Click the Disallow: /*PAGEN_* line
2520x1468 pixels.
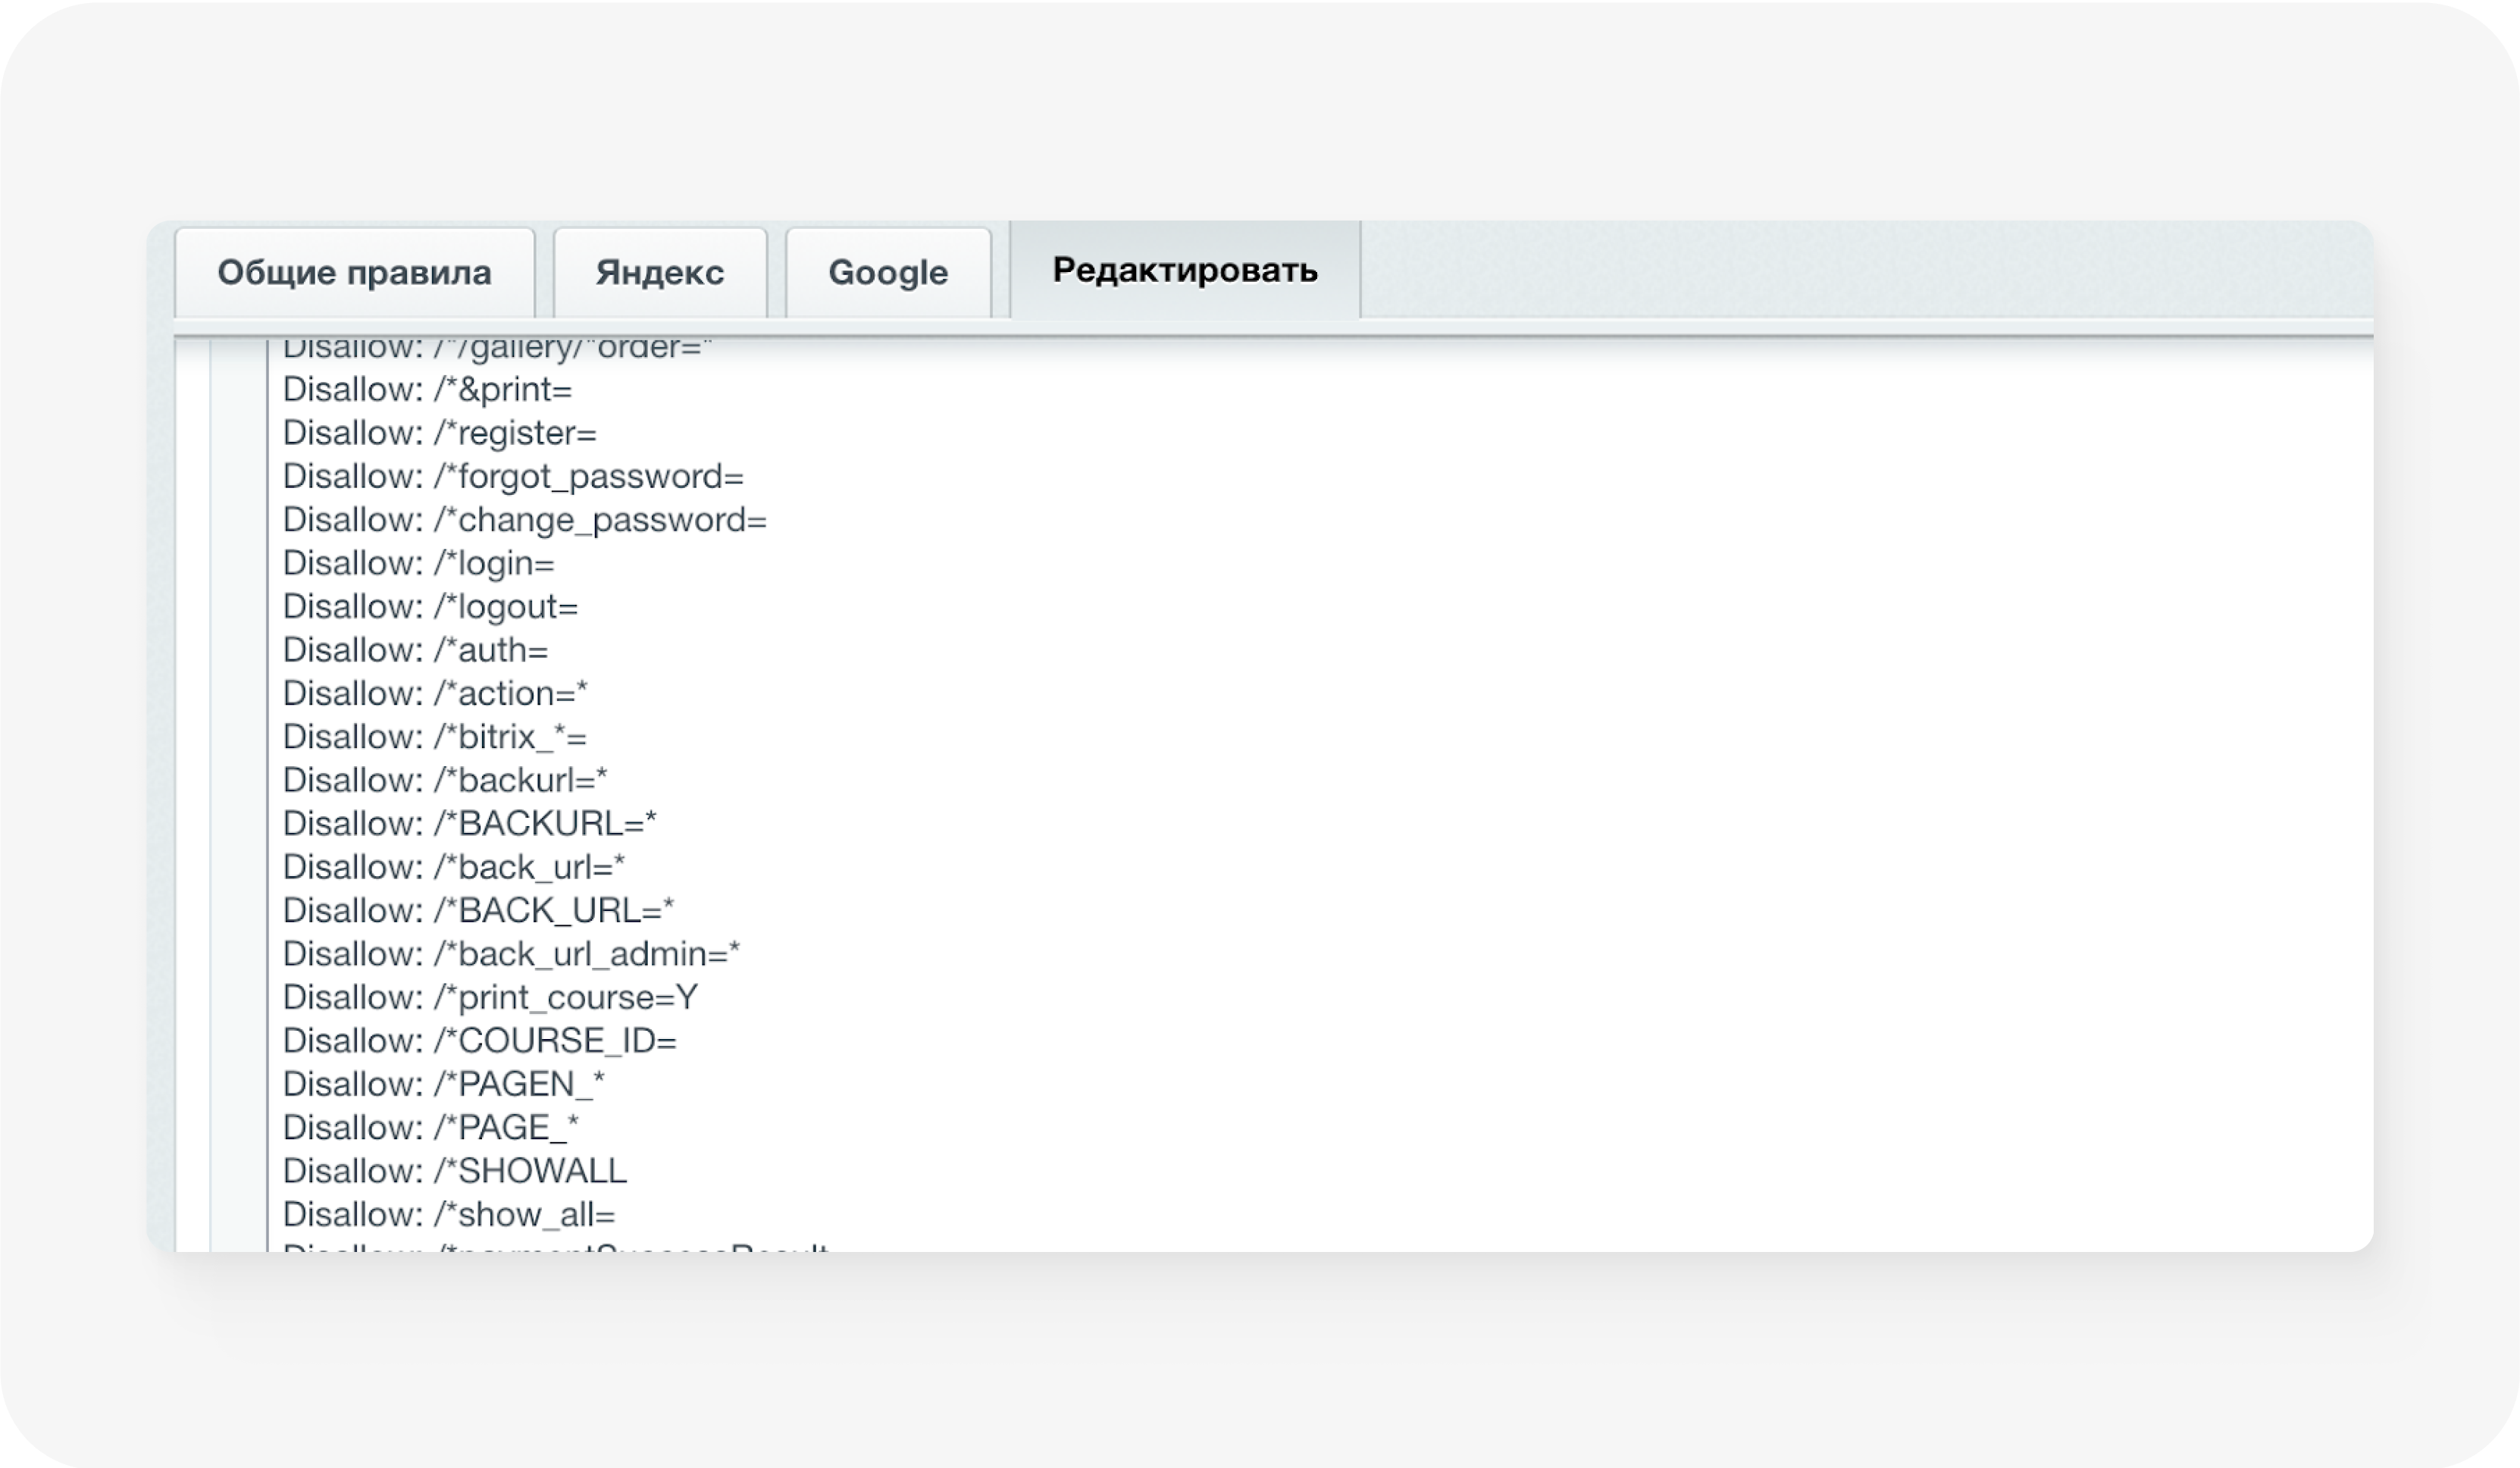tap(443, 1084)
